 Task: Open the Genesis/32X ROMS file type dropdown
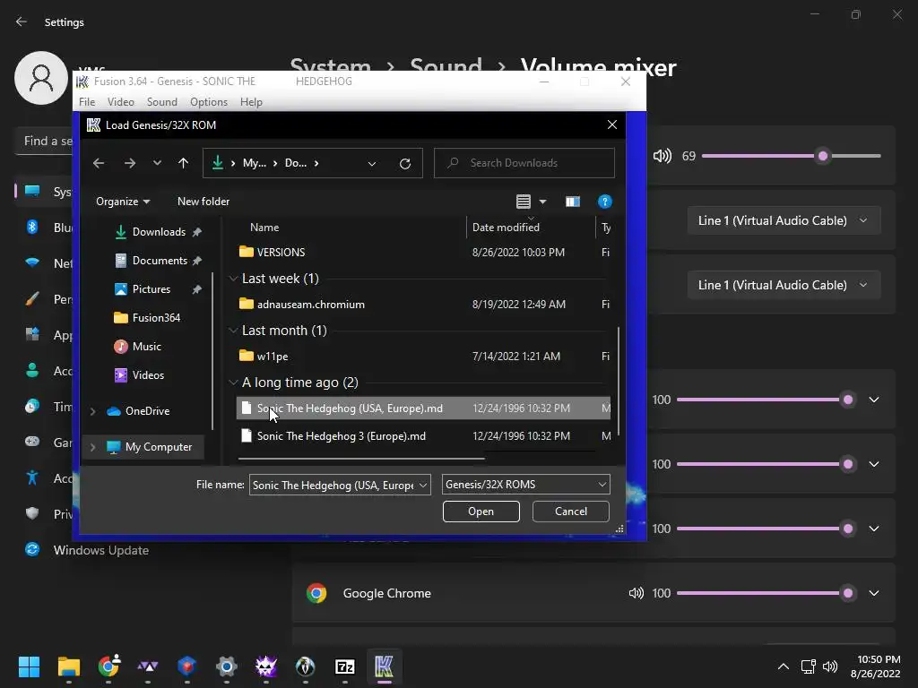[525, 485]
